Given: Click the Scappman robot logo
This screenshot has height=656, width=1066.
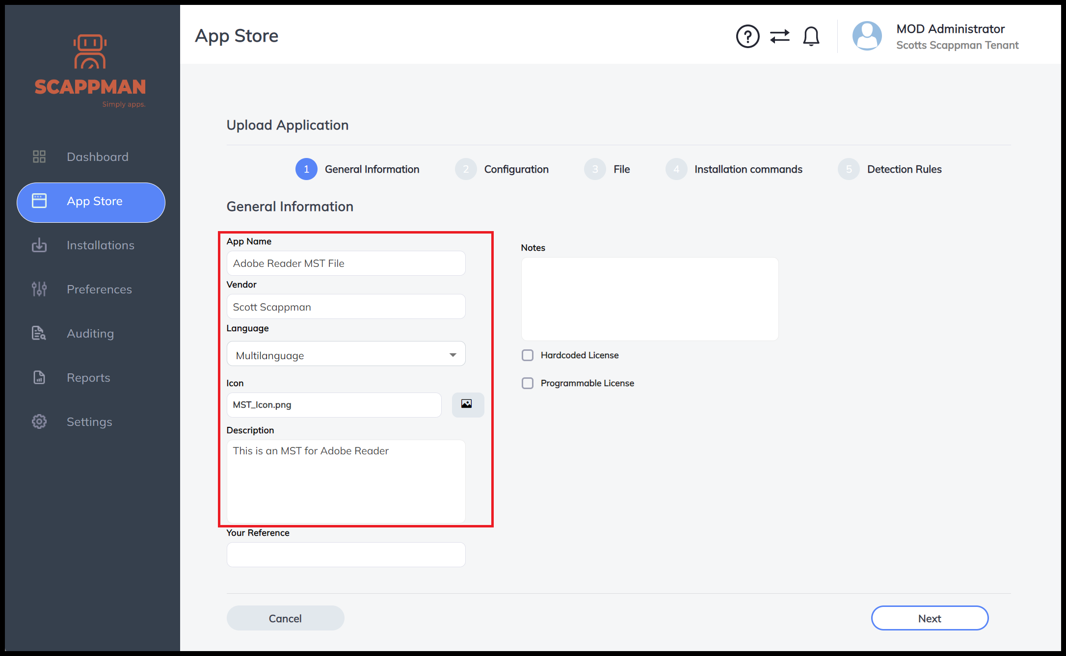Looking at the screenshot, I should point(90,52).
